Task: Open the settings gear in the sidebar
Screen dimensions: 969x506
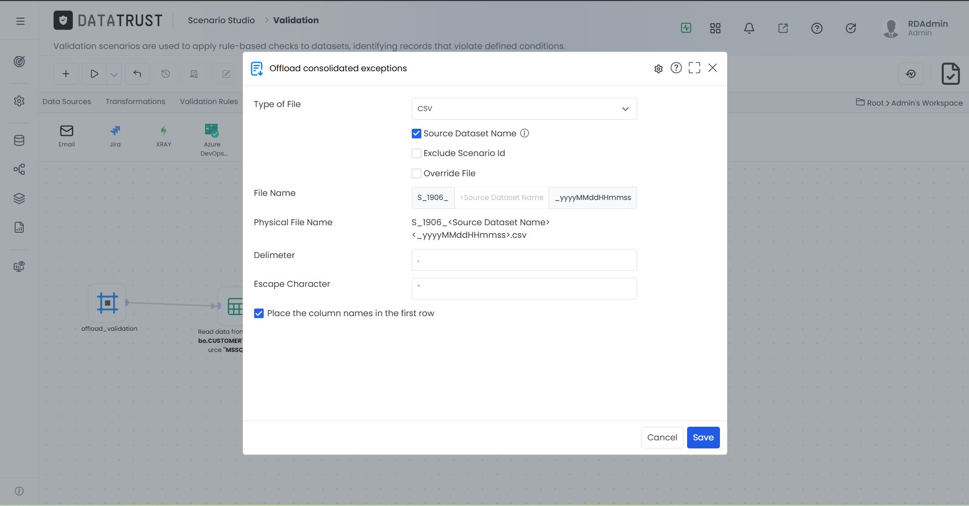Action: [x=19, y=101]
